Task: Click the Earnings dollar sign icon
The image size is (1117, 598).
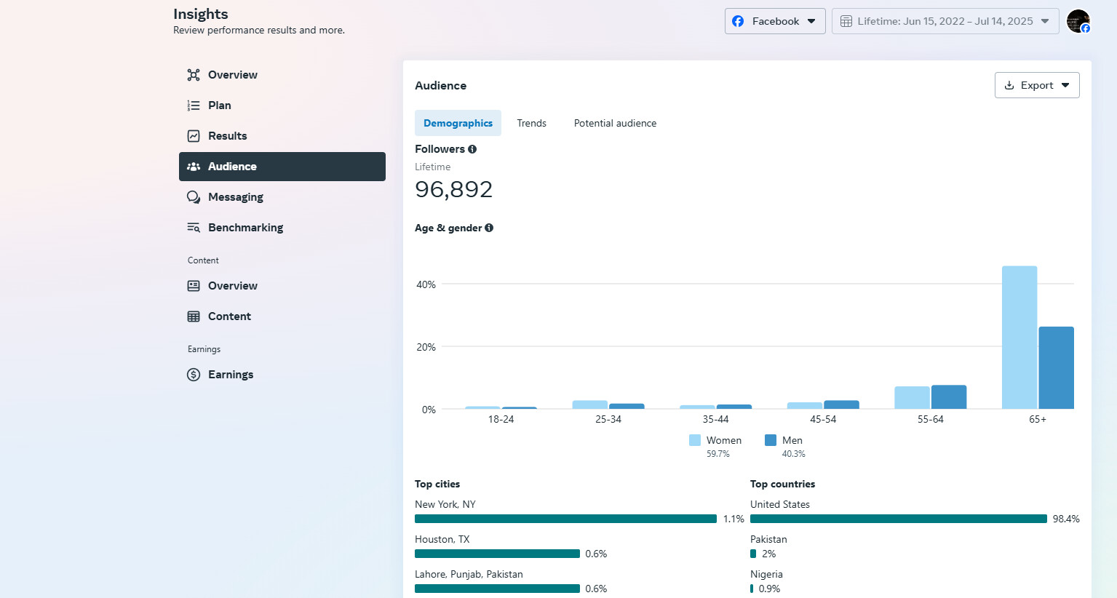Action: pos(194,375)
